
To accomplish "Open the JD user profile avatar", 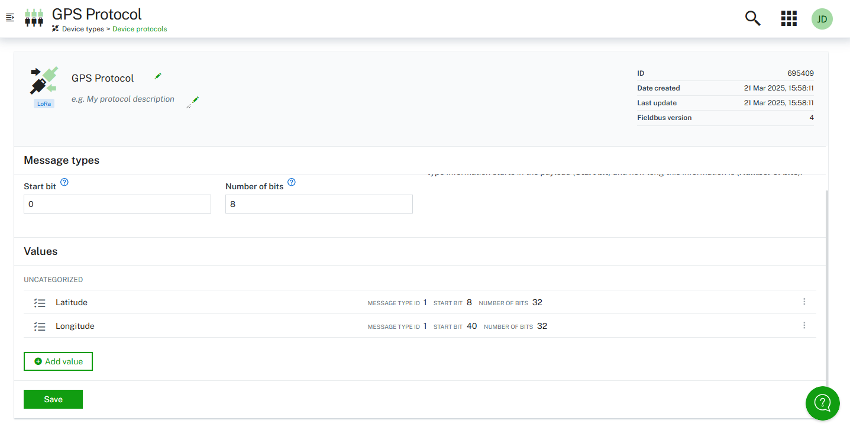I will (822, 18).
